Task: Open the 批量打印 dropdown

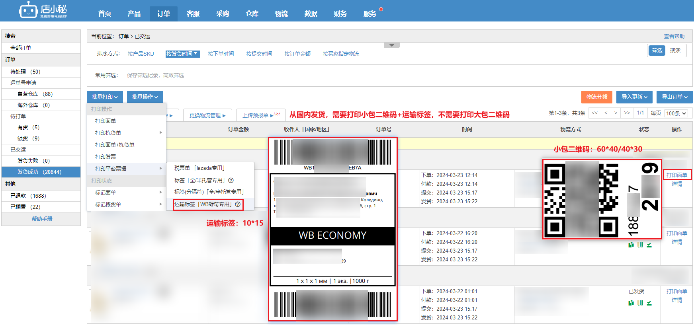Action: [x=105, y=97]
